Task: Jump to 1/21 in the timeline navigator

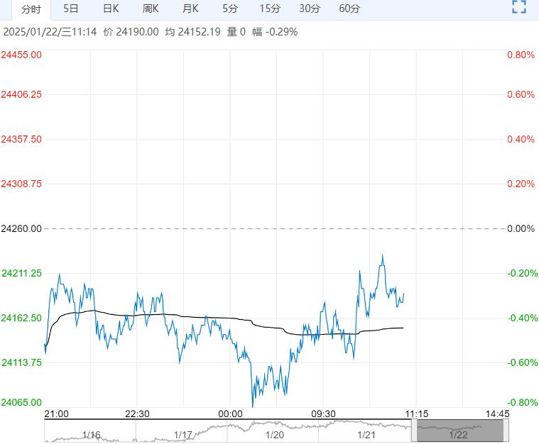Action: [366, 434]
